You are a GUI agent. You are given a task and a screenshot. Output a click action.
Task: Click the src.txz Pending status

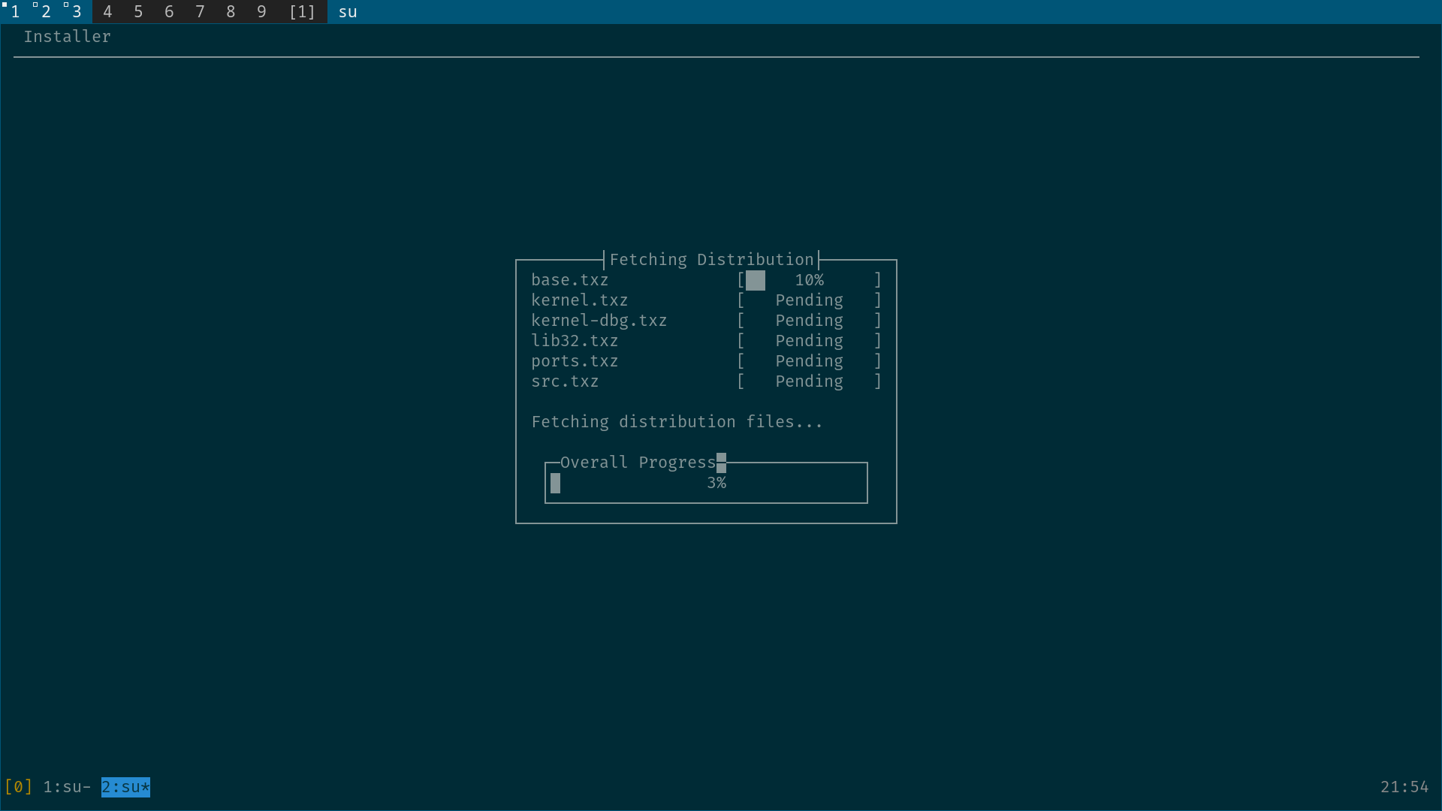click(809, 381)
